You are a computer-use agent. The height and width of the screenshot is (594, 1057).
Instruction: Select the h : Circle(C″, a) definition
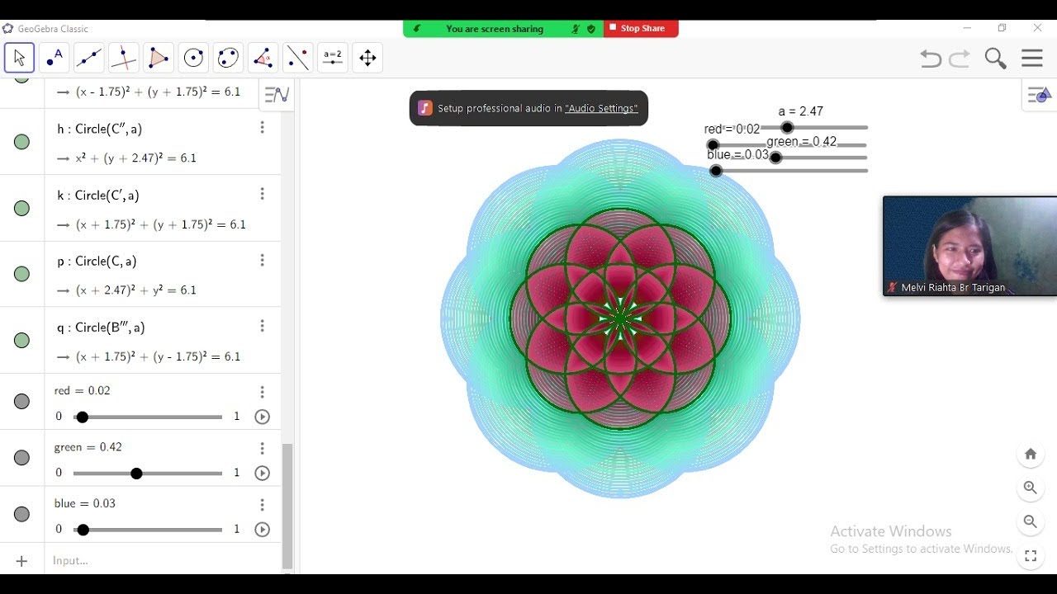click(x=100, y=129)
